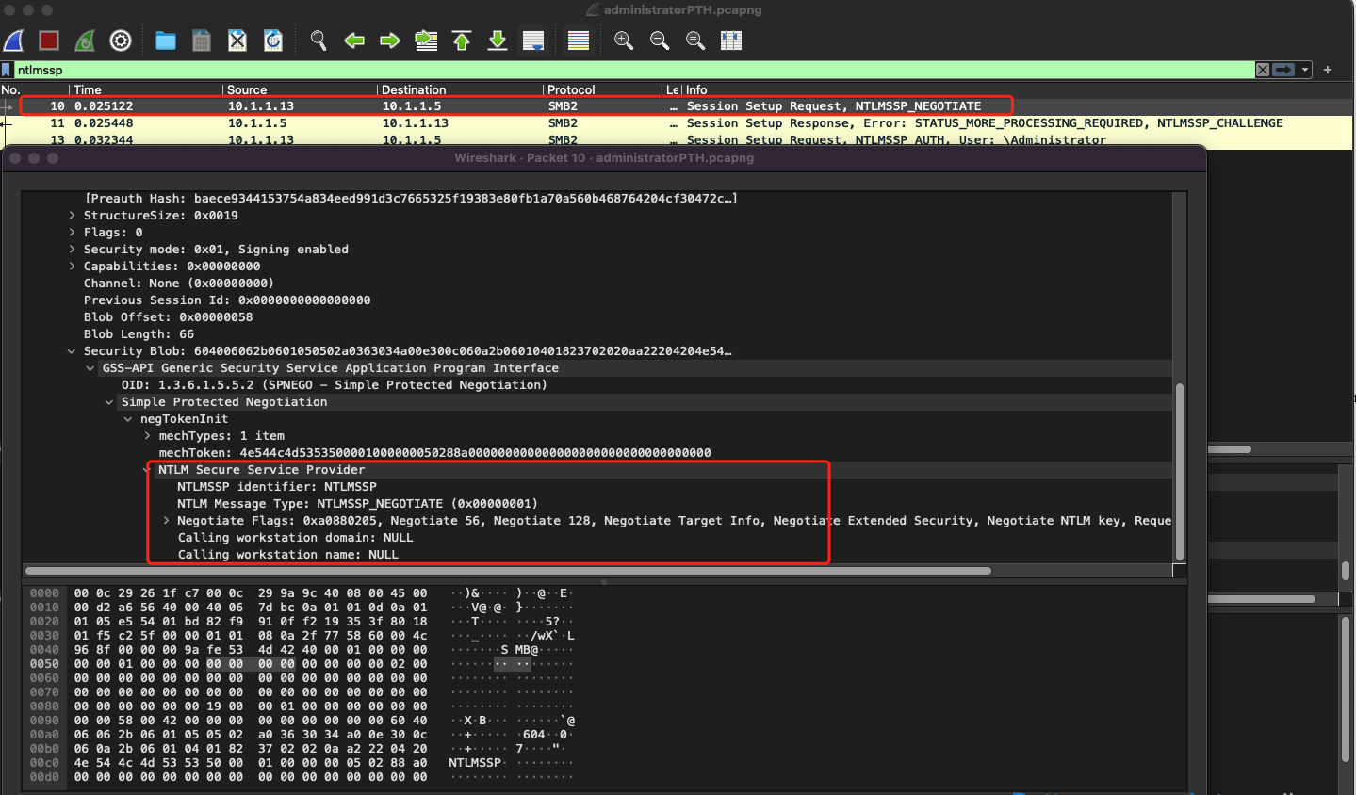Zoom in on the packet list text
Screen dimensions: 1356x795
[x=624, y=41]
